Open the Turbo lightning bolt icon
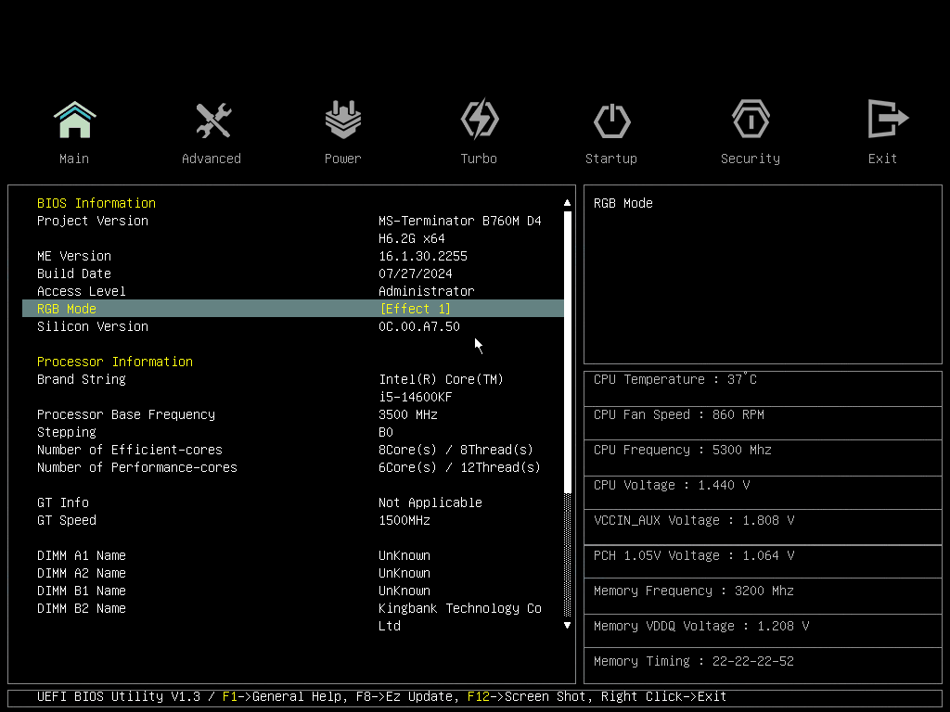 coord(479,120)
